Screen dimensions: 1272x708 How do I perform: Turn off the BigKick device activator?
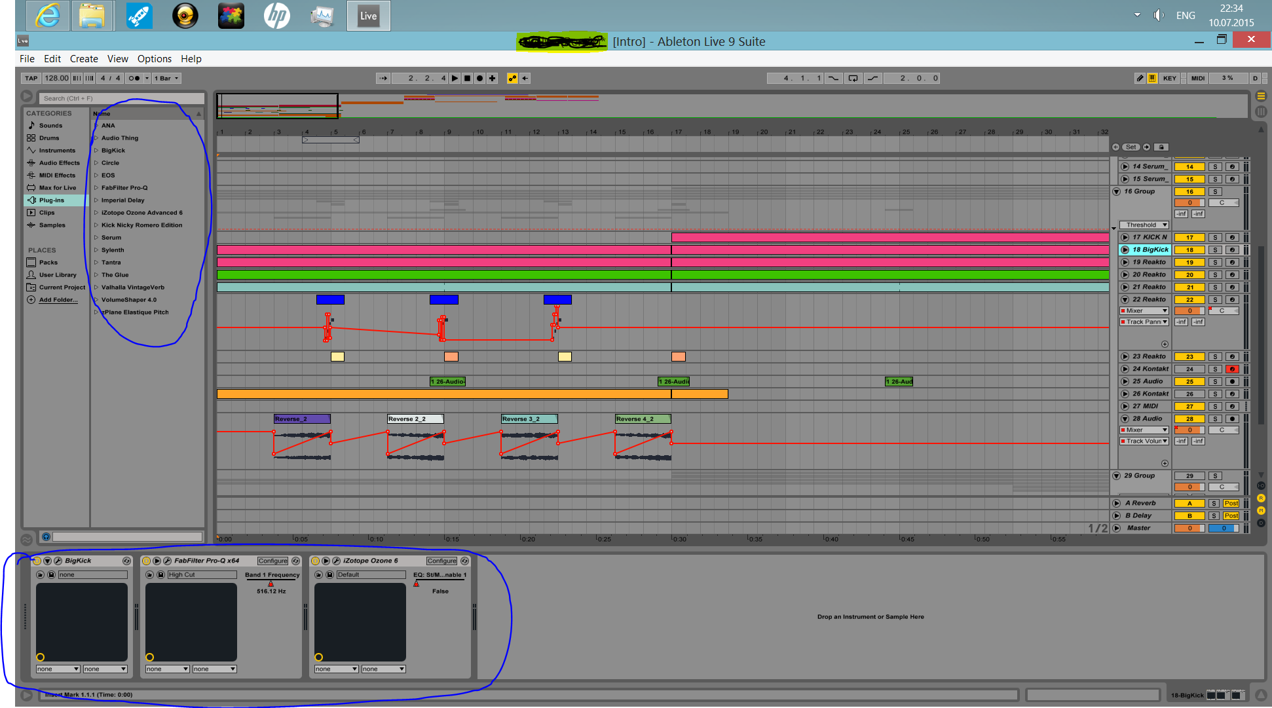pyautogui.click(x=37, y=561)
